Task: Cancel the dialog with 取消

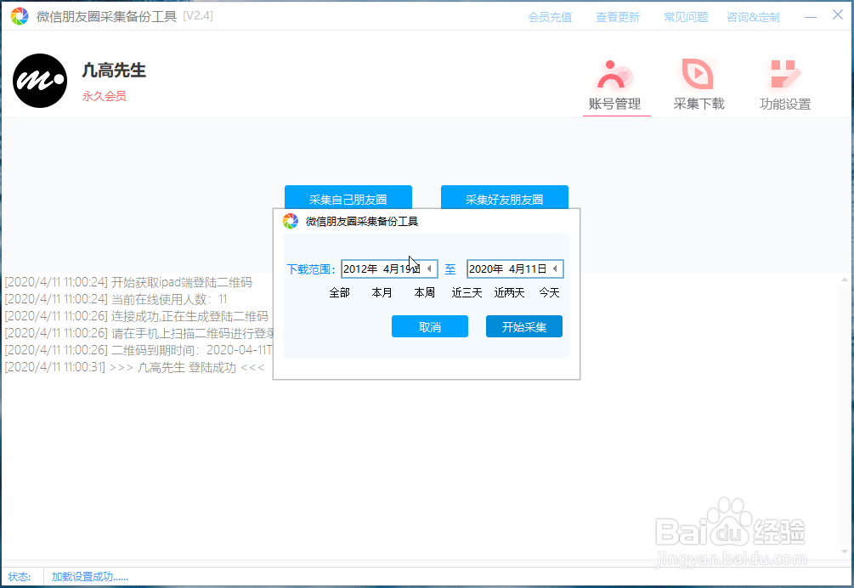Action: point(430,326)
